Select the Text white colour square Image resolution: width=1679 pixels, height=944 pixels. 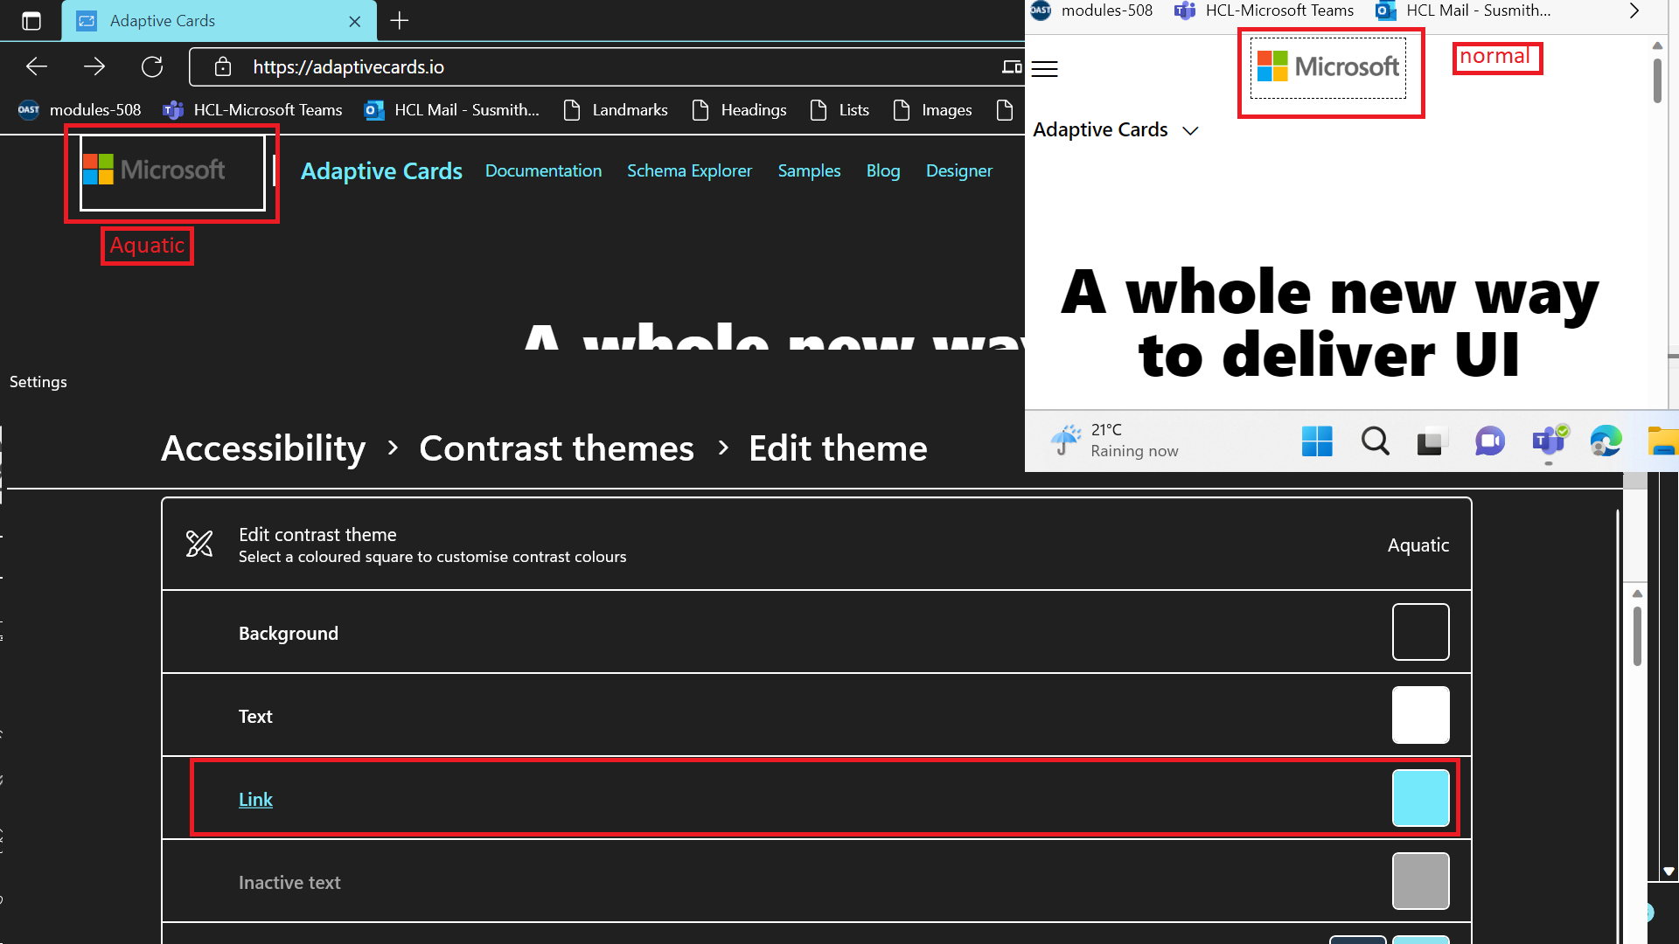[x=1420, y=715]
